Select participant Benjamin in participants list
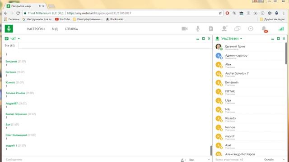Viewport: 289px width, 162px height. 249,83
